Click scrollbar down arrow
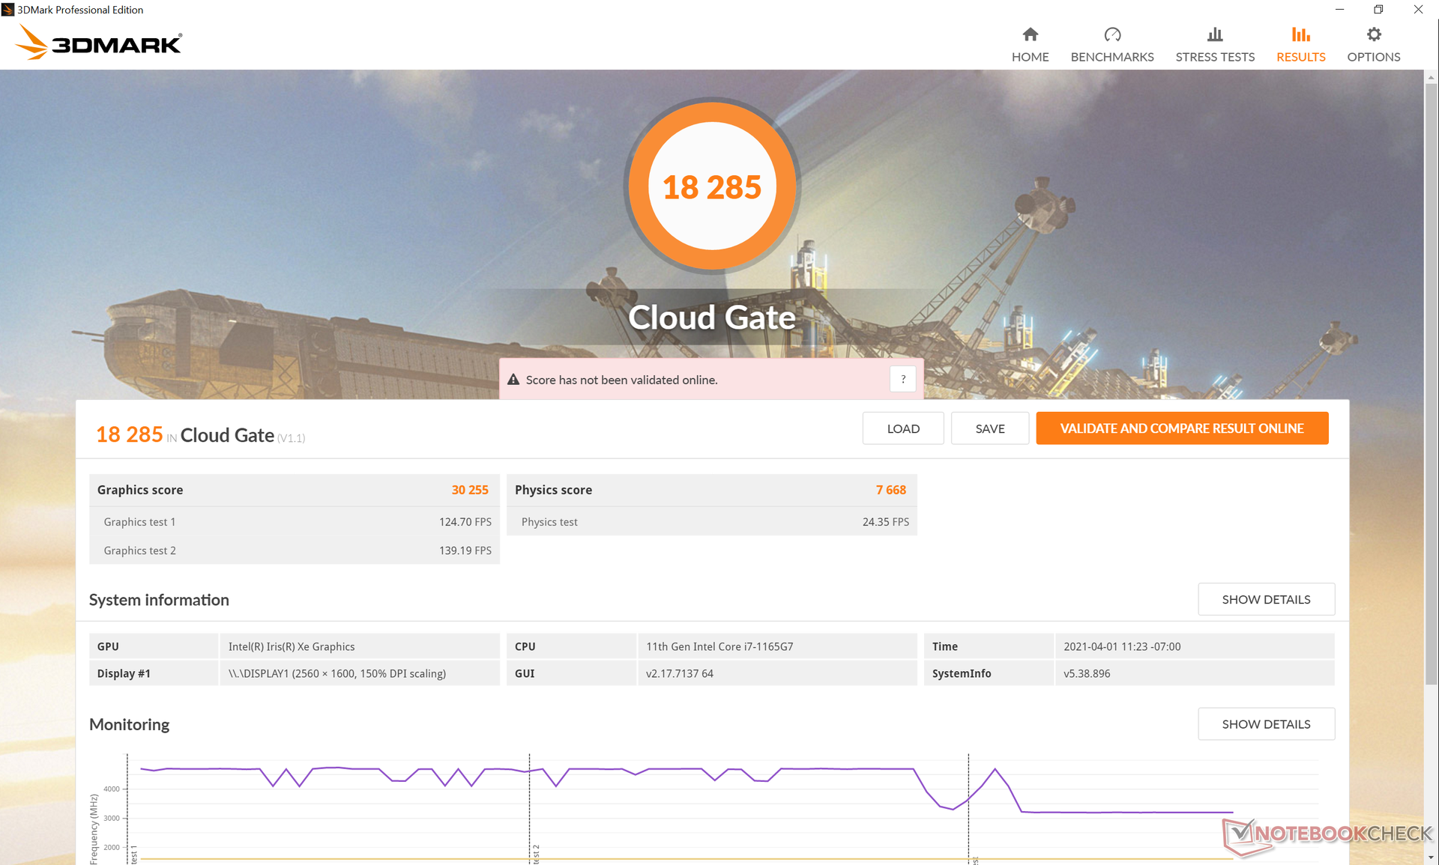The width and height of the screenshot is (1439, 865). click(x=1431, y=858)
